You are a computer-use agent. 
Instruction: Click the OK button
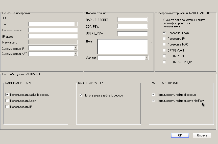[180, 135]
